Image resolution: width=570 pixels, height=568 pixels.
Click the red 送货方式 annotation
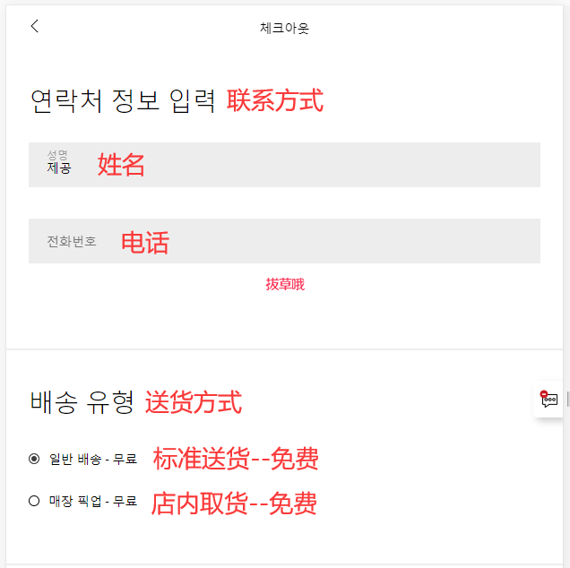point(194,402)
